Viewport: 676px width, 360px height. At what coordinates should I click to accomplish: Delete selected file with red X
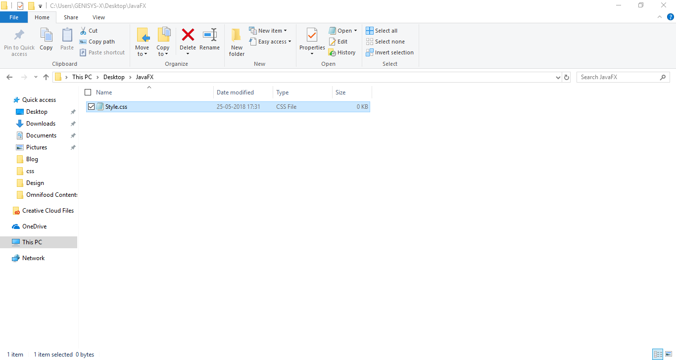188,35
